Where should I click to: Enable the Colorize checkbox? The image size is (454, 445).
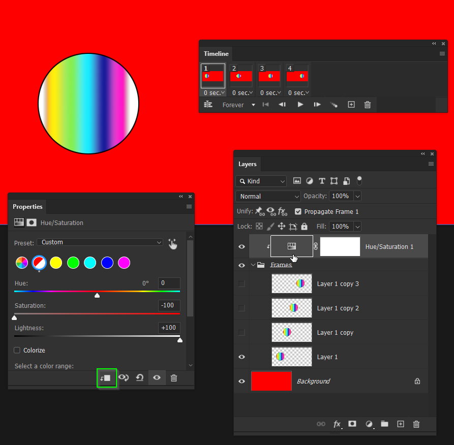click(17, 350)
